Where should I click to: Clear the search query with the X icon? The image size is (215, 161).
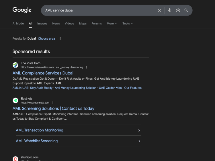pyautogui.click(x=159, y=10)
